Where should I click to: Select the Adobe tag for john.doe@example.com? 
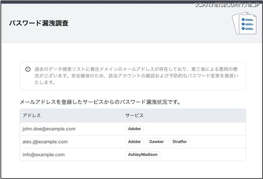point(134,129)
